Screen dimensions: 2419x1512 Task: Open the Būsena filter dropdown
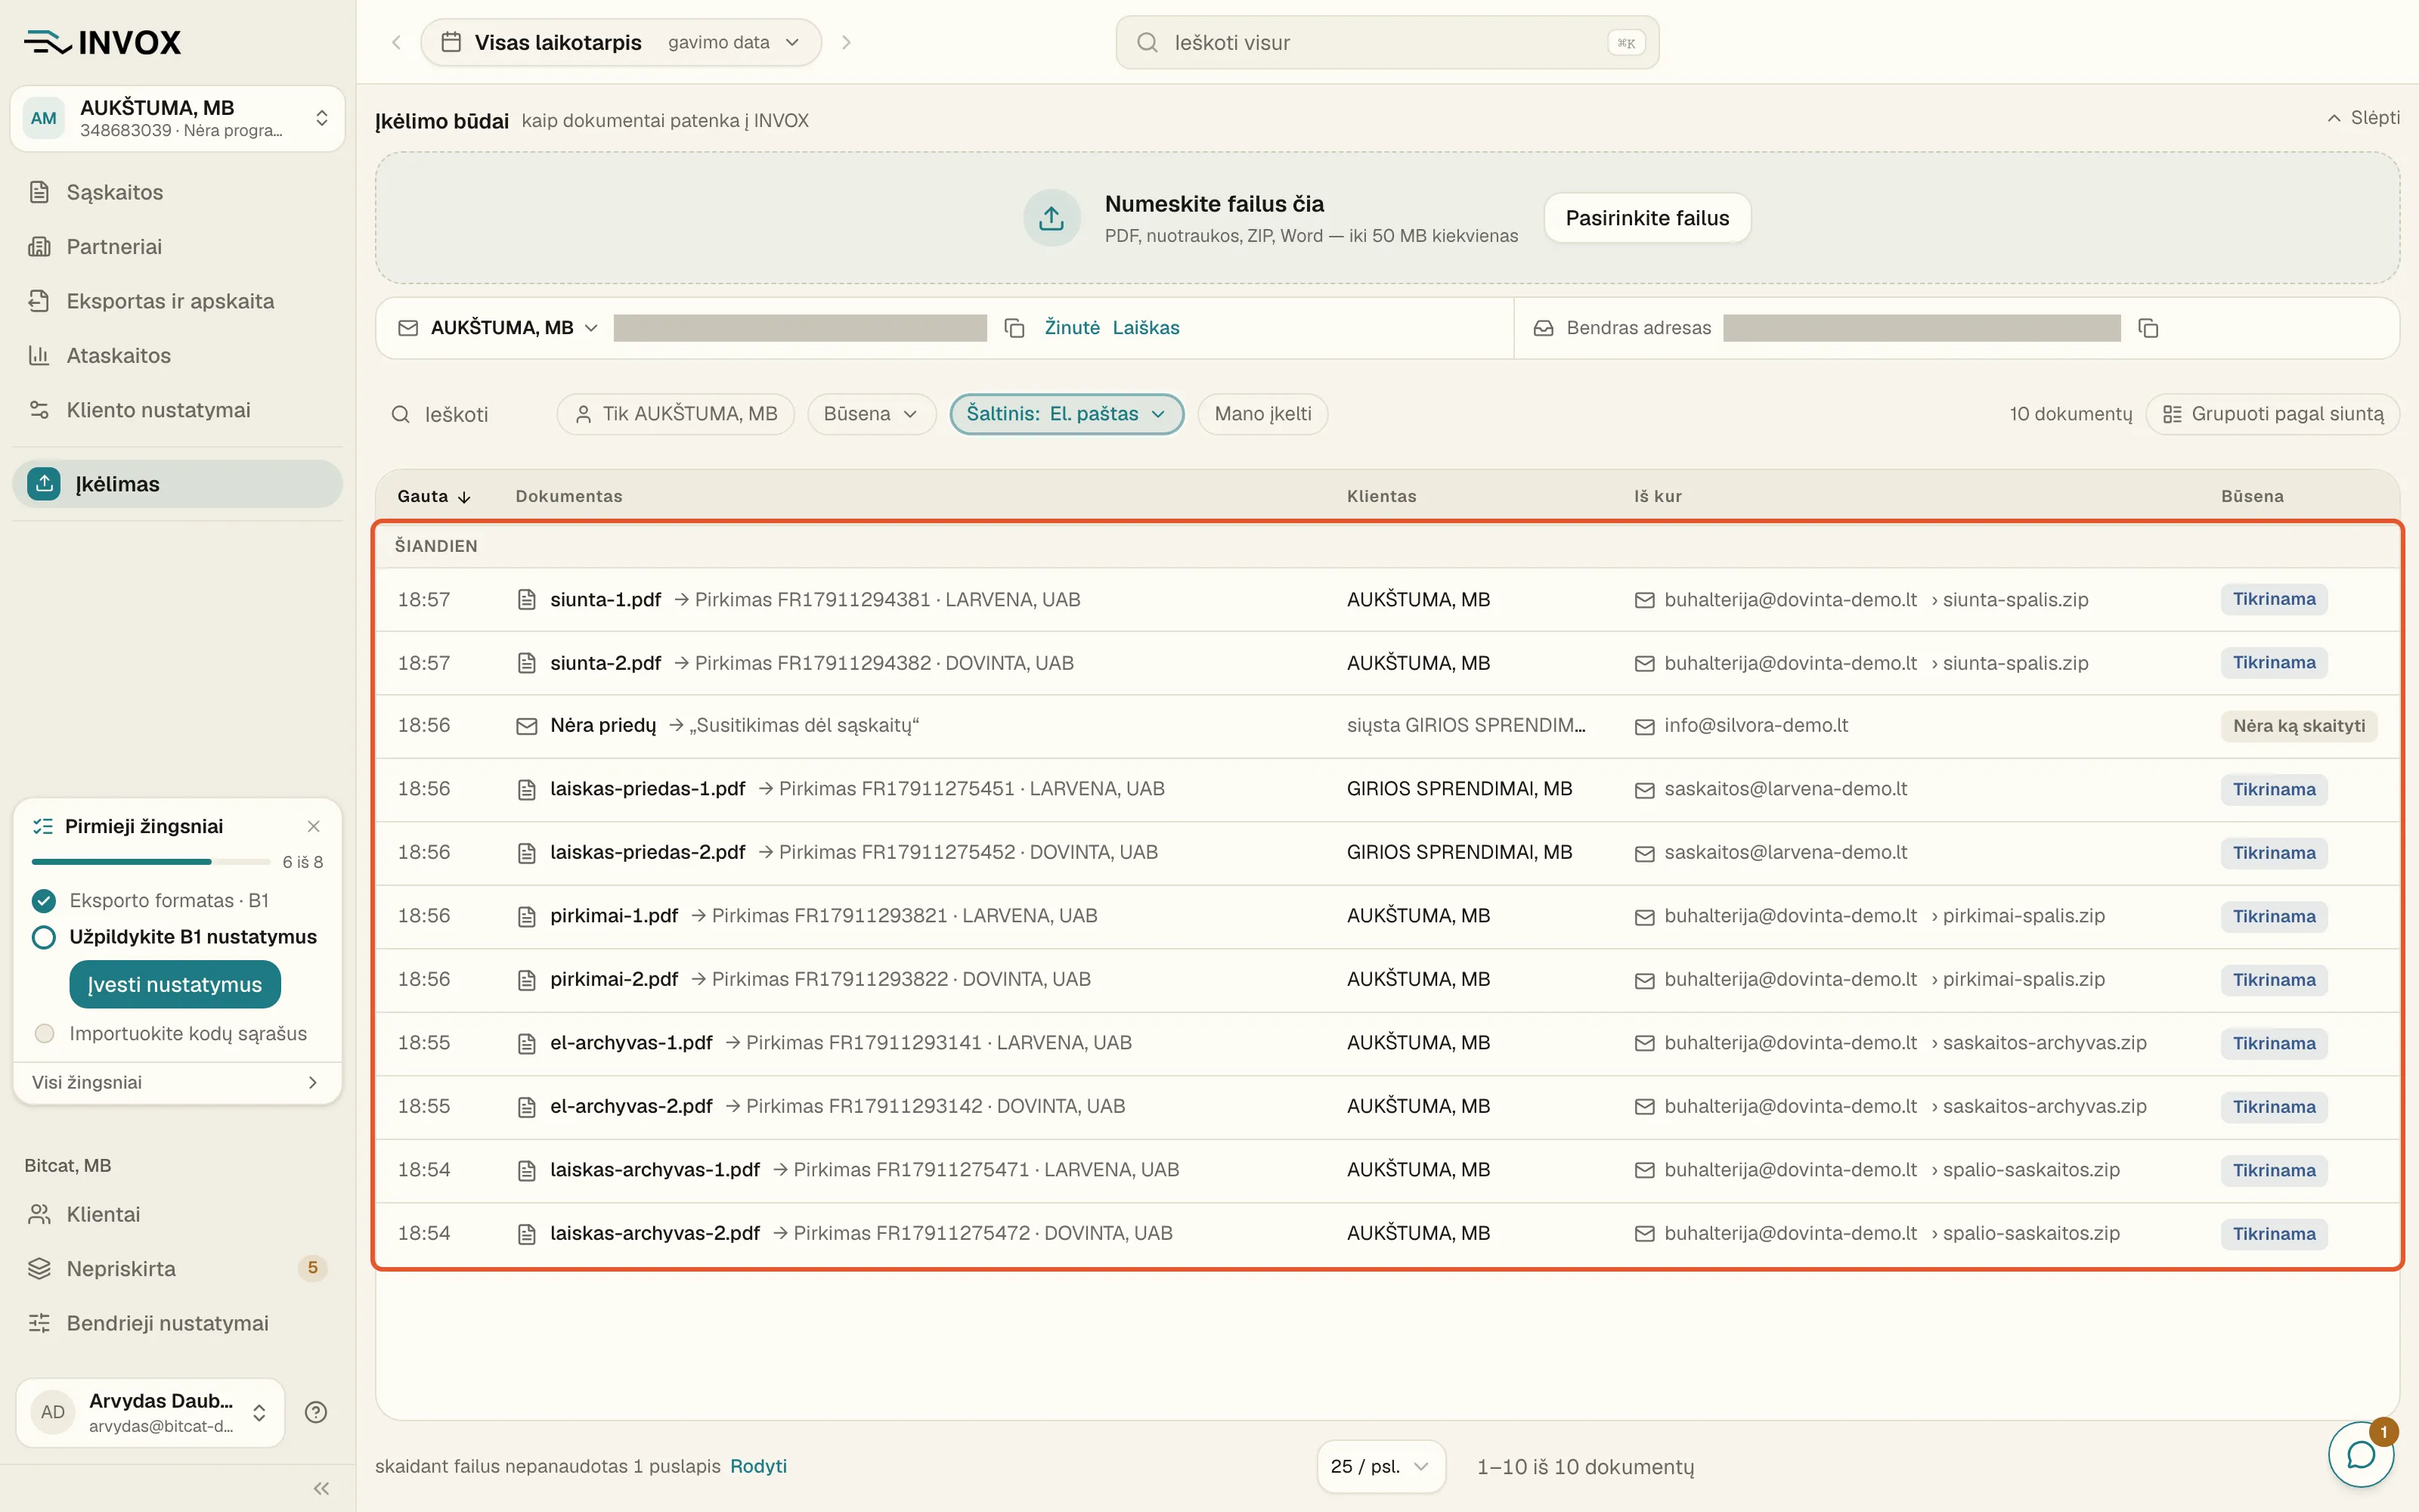[871, 414]
